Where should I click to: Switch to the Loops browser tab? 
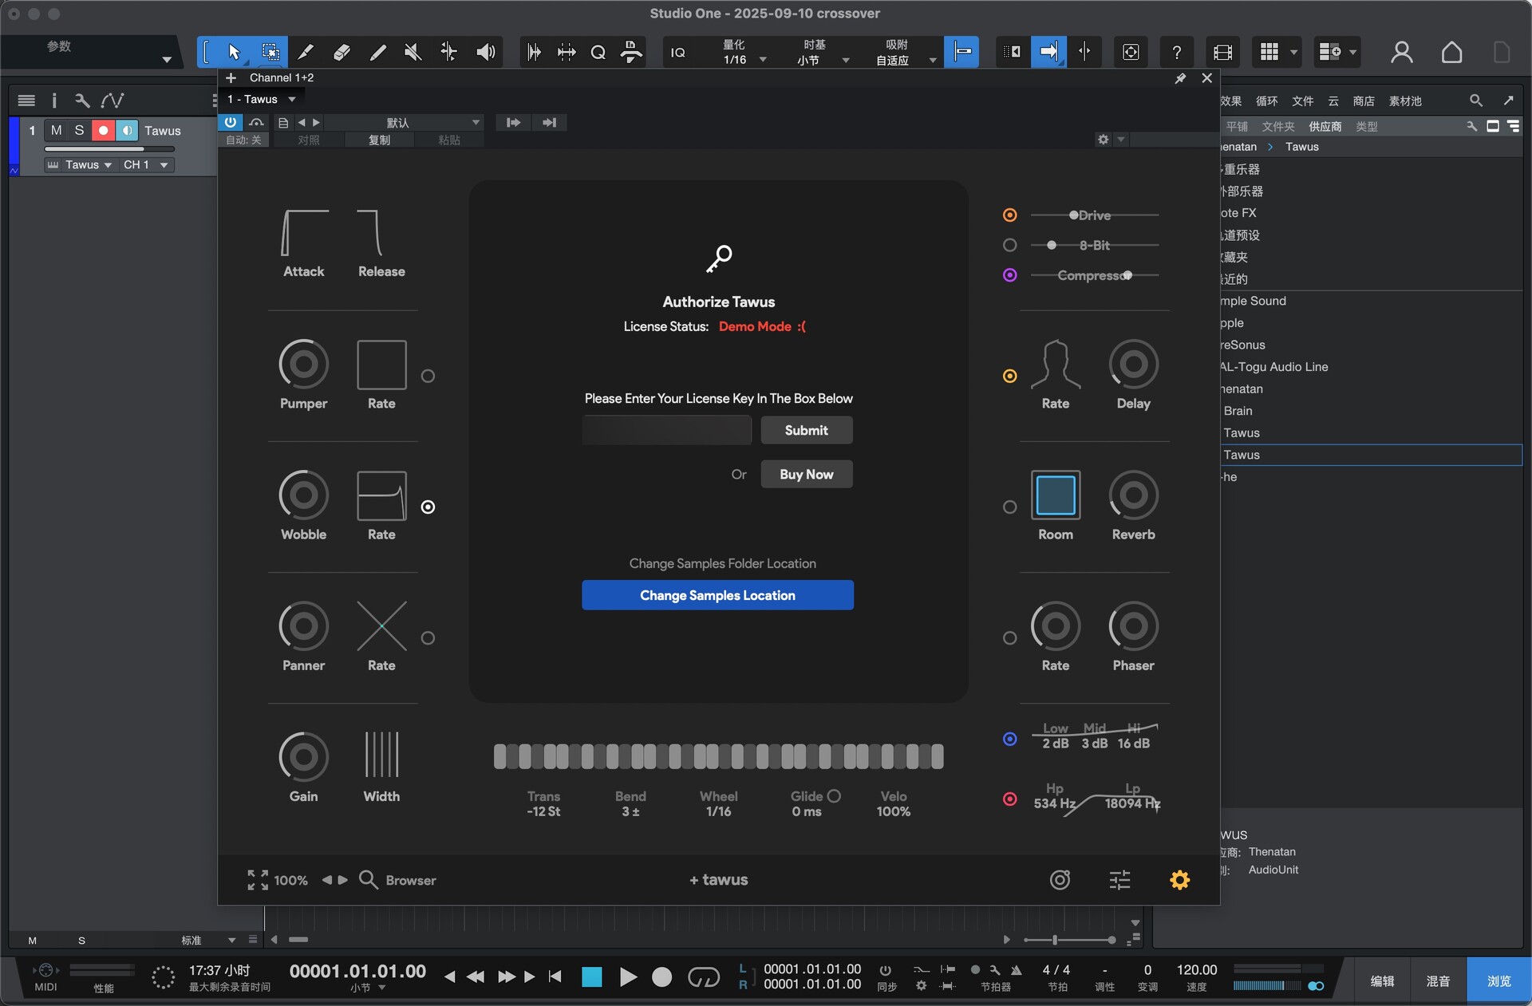pos(1266,101)
